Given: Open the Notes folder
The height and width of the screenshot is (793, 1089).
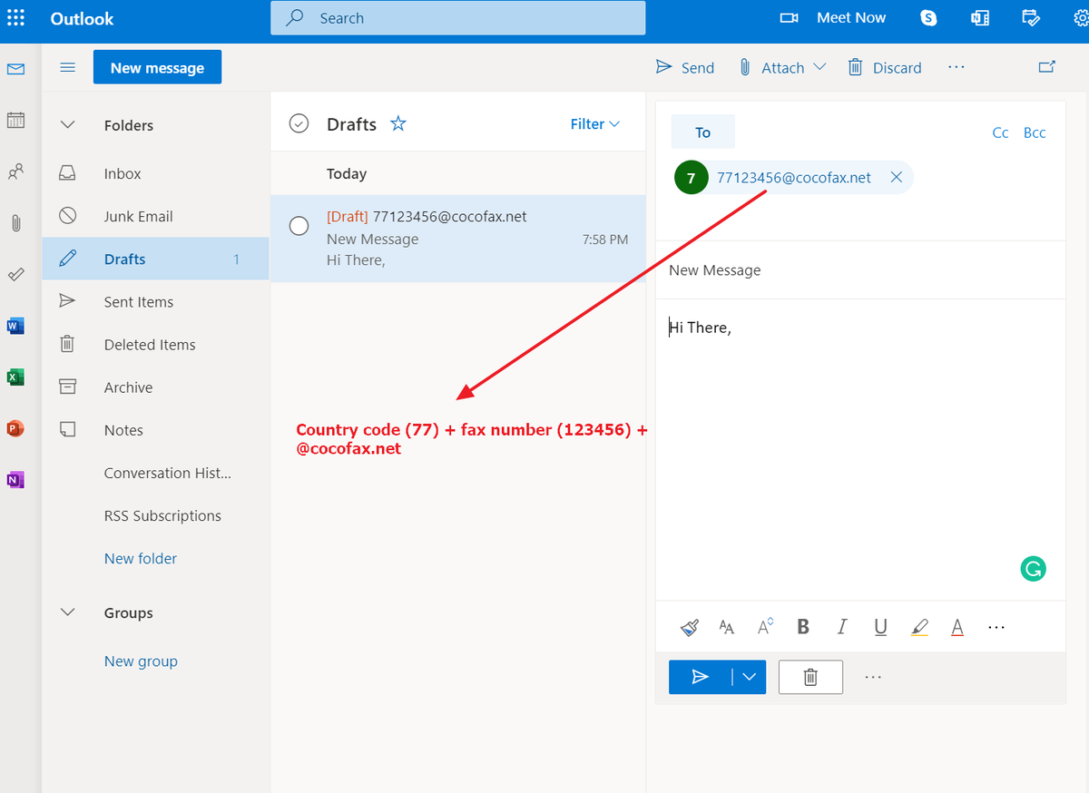Looking at the screenshot, I should (156, 430).
